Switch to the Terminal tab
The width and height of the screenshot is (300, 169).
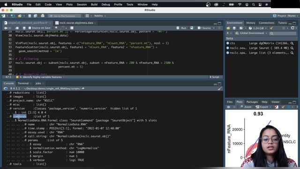23,84
